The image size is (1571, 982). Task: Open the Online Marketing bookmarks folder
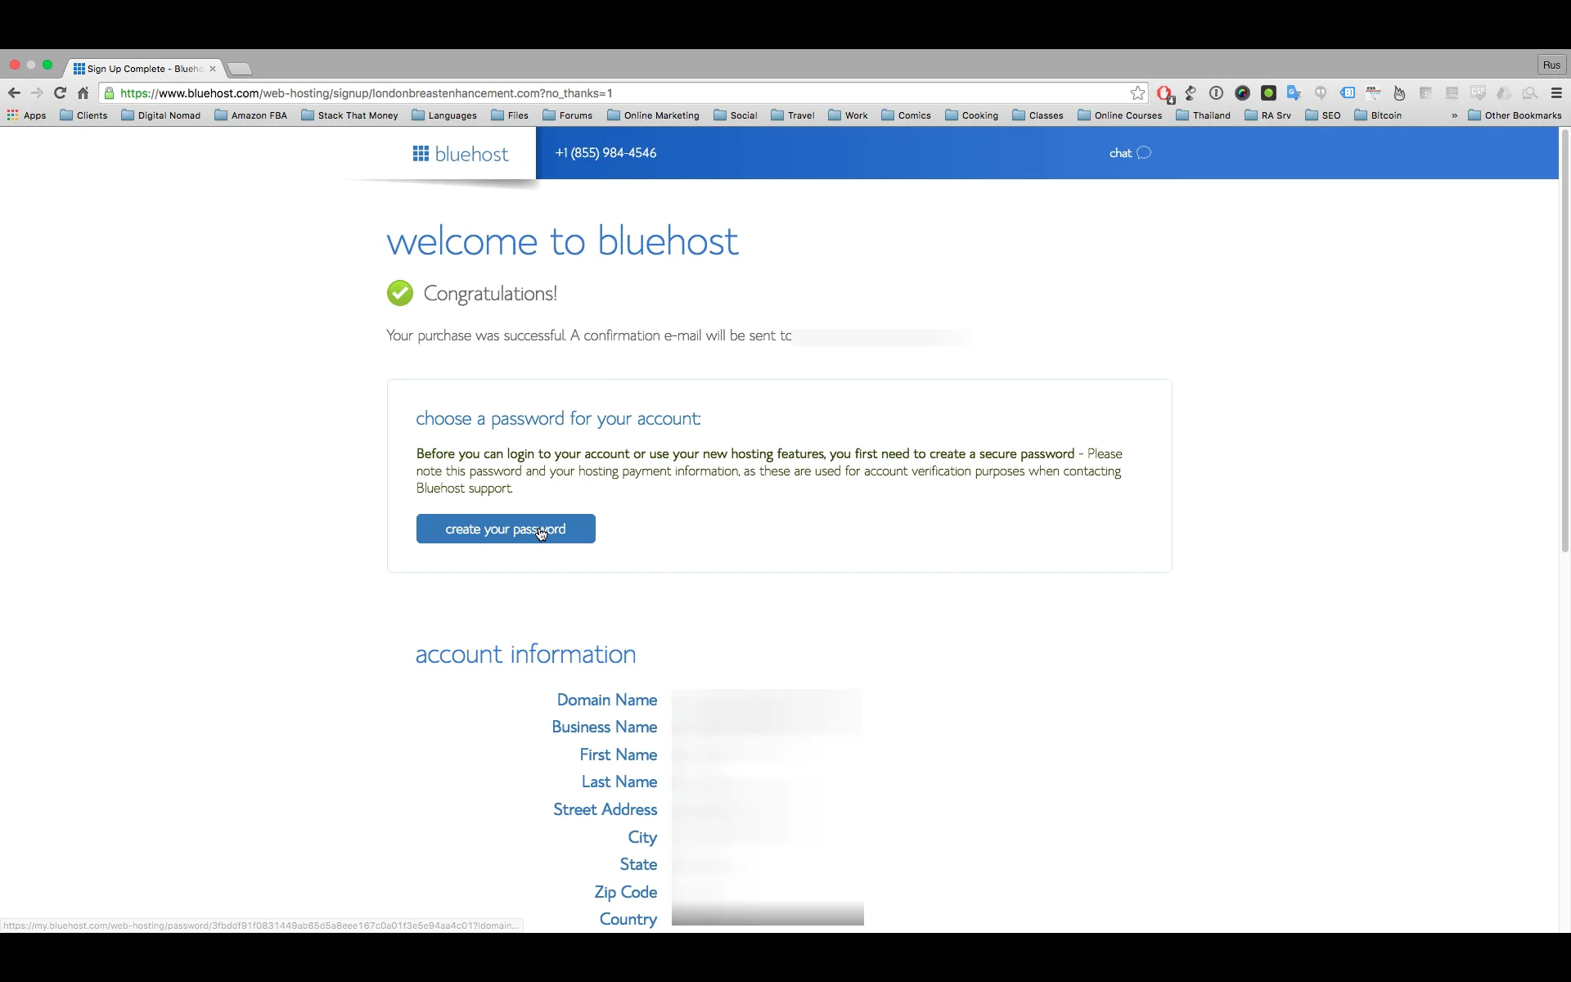point(653,115)
